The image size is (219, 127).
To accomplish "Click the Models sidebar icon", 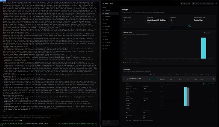I will 103,14.
